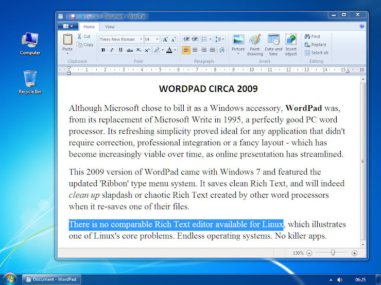This screenshot has width=381, height=285.
Task: Shrink font size with the small A icon
Action: click(174, 39)
